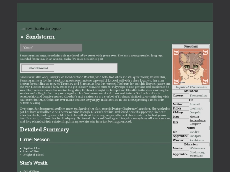Select the Cruel Season heading
The image size is (230, 172).
point(35,140)
